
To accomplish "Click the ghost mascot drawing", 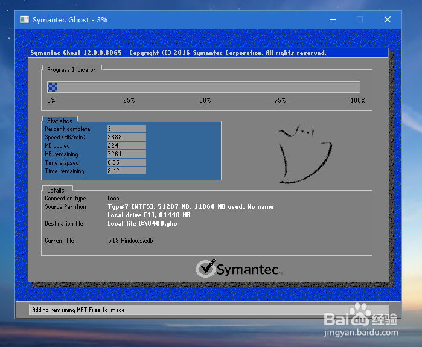I will (305, 153).
